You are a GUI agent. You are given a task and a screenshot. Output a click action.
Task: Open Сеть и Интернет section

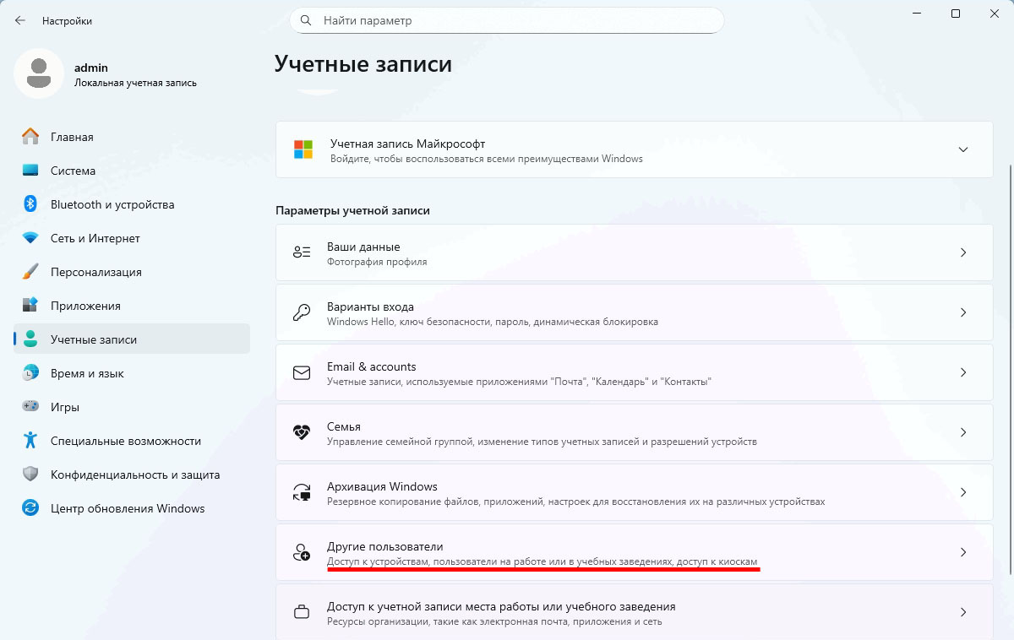(x=132, y=238)
